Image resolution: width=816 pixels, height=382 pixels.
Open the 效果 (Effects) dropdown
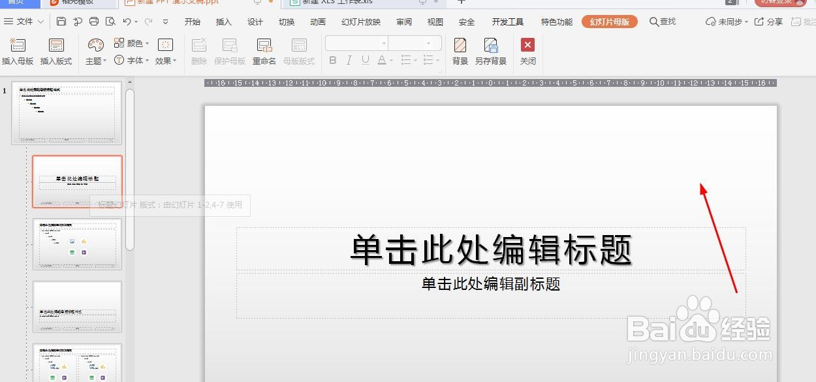point(163,59)
